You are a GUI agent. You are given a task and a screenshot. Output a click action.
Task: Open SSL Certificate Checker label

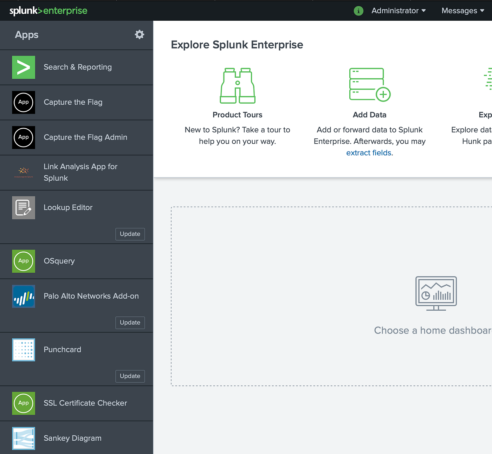tap(85, 403)
